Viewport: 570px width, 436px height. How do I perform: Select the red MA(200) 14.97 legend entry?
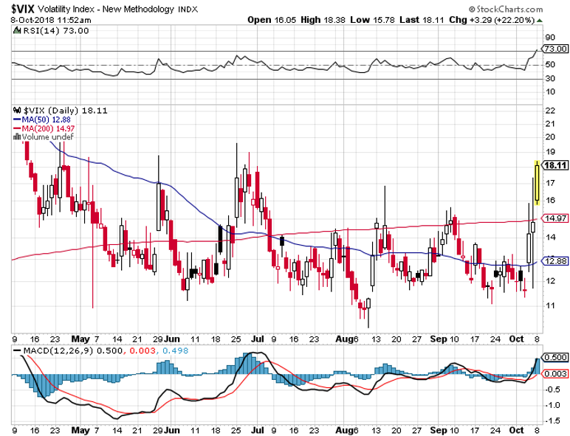tap(42, 128)
